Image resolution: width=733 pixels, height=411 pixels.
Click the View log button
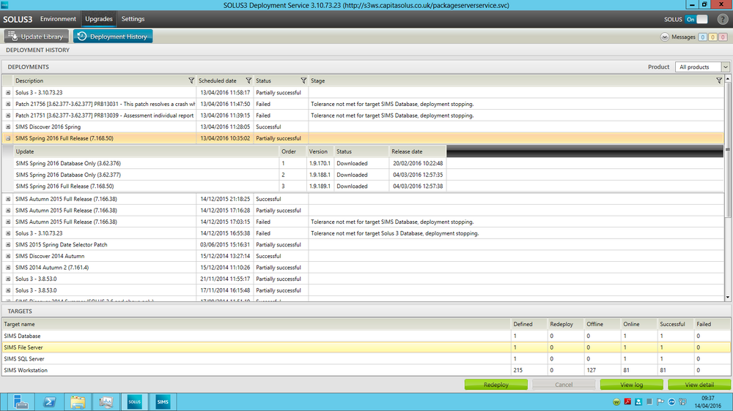[x=631, y=385]
